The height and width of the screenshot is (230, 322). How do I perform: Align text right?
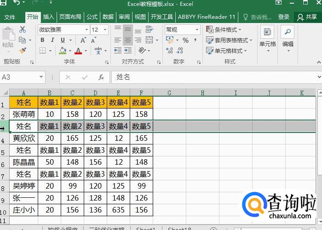pos(138,40)
